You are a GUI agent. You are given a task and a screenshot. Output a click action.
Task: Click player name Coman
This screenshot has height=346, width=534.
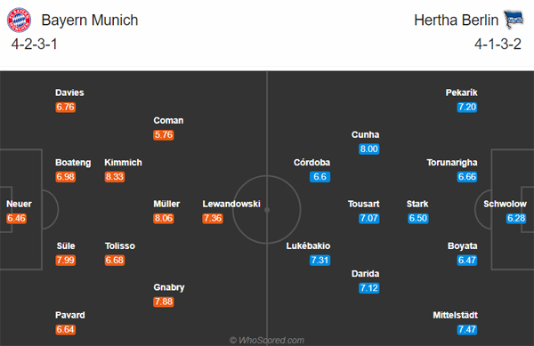tap(168, 120)
